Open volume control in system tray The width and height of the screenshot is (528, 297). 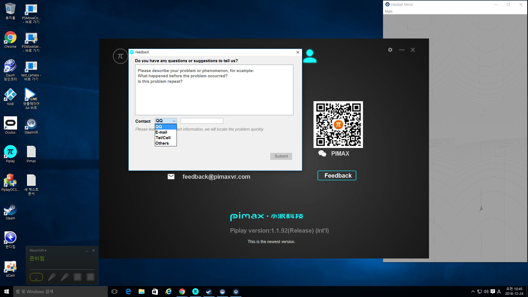(486, 291)
